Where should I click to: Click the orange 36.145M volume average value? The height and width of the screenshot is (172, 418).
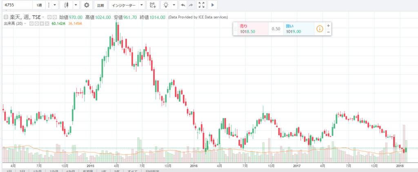click(75, 24)
